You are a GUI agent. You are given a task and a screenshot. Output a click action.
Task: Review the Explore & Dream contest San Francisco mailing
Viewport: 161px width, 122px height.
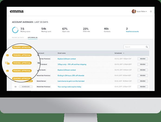(143, 59)
